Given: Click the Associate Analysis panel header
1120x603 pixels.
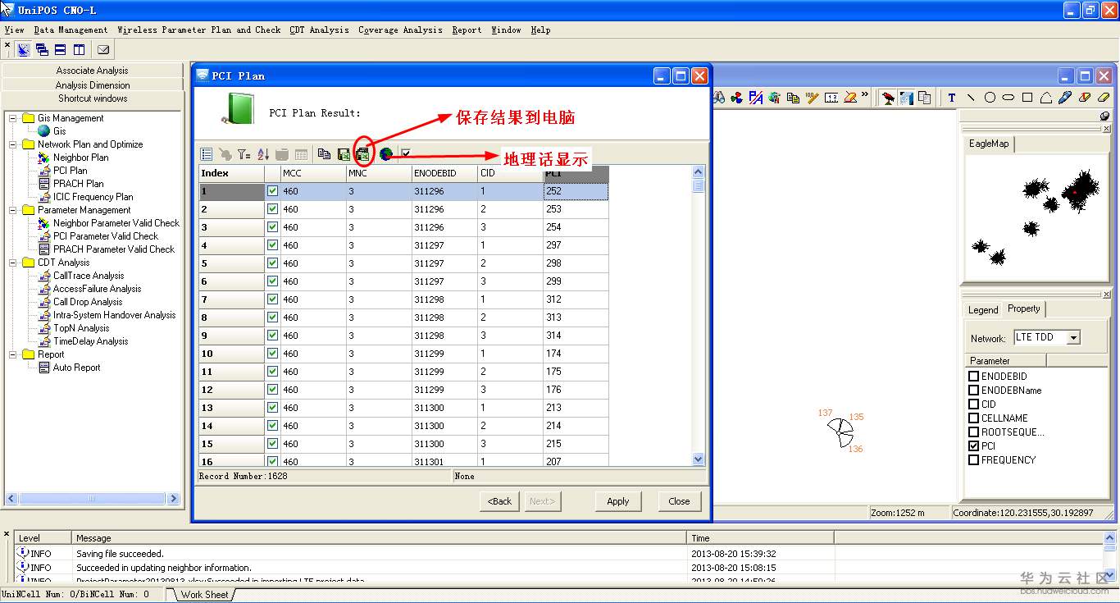Looking at the screenshot, I should [x=93, y=71].
